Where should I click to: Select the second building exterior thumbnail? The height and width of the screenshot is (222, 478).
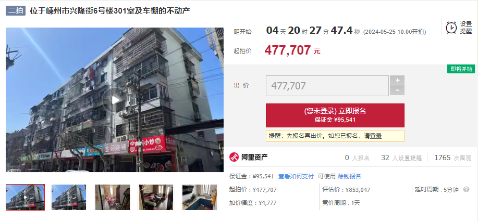point(69,197)
